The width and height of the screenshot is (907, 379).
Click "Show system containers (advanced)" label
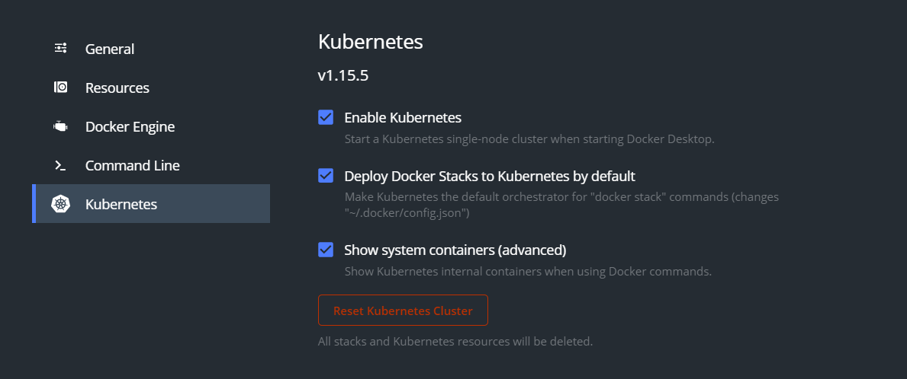click(455, 250)
